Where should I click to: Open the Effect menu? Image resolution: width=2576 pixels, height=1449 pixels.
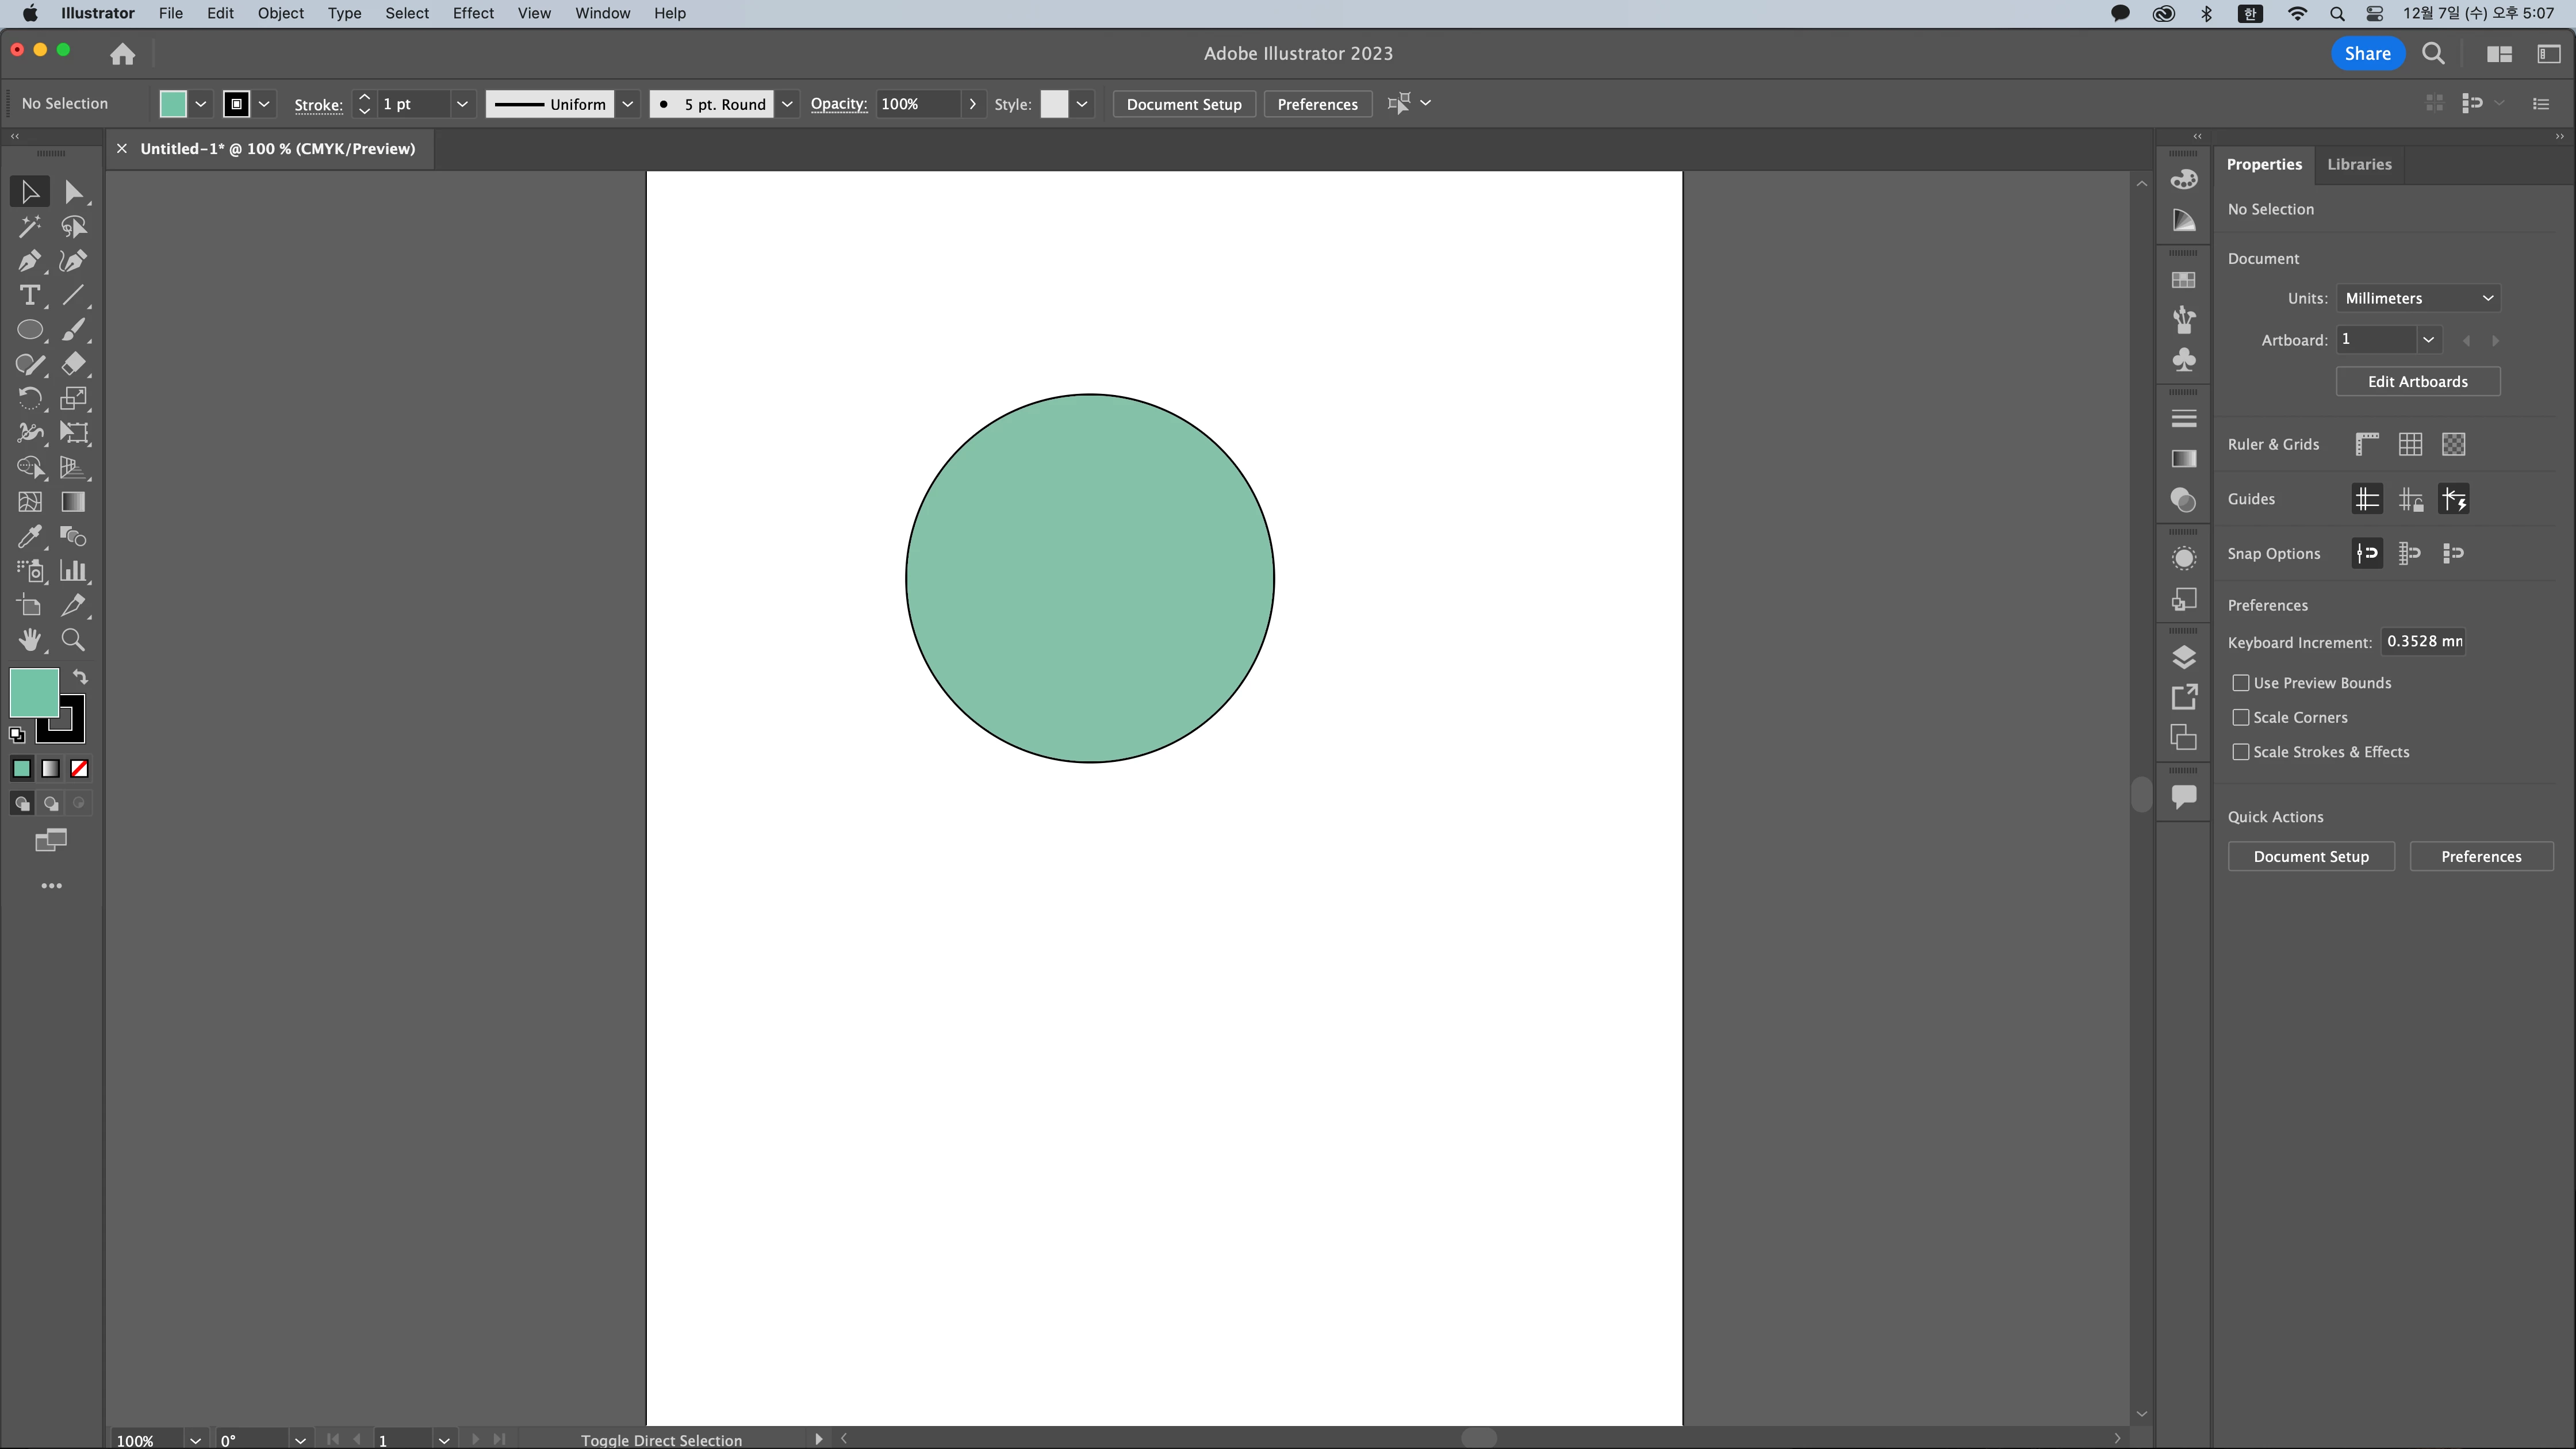pyautogui.click(x=473, y=13)
